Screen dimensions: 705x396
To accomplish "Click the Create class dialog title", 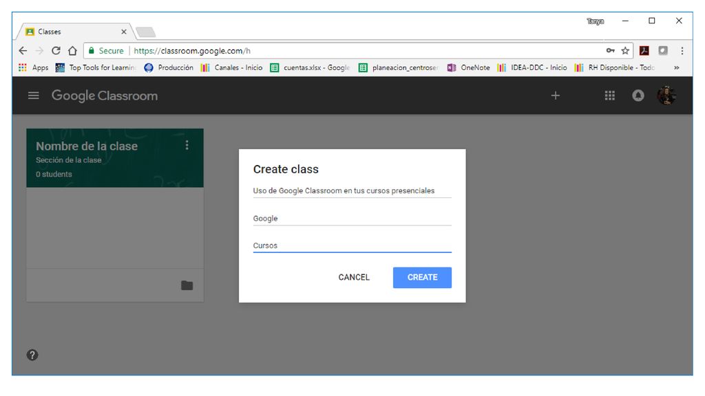I will pyautogui.click(x=286, y=169).
